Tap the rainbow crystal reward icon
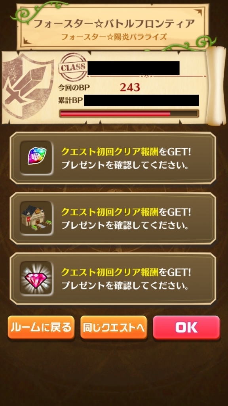The height and width of the screenshot is (406, 228). click(37, 158)
